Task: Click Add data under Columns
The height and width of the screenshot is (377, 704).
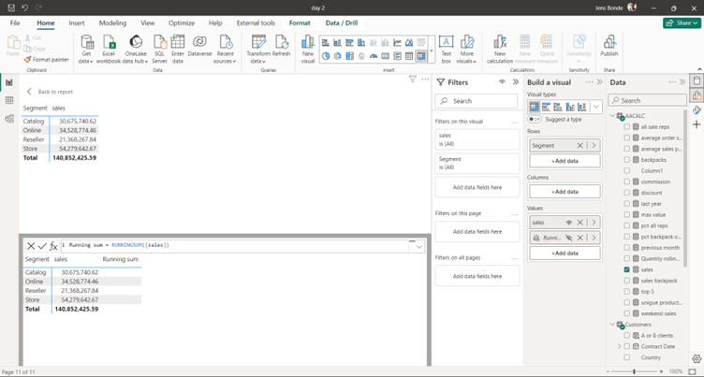Action: tap(565, 192)
